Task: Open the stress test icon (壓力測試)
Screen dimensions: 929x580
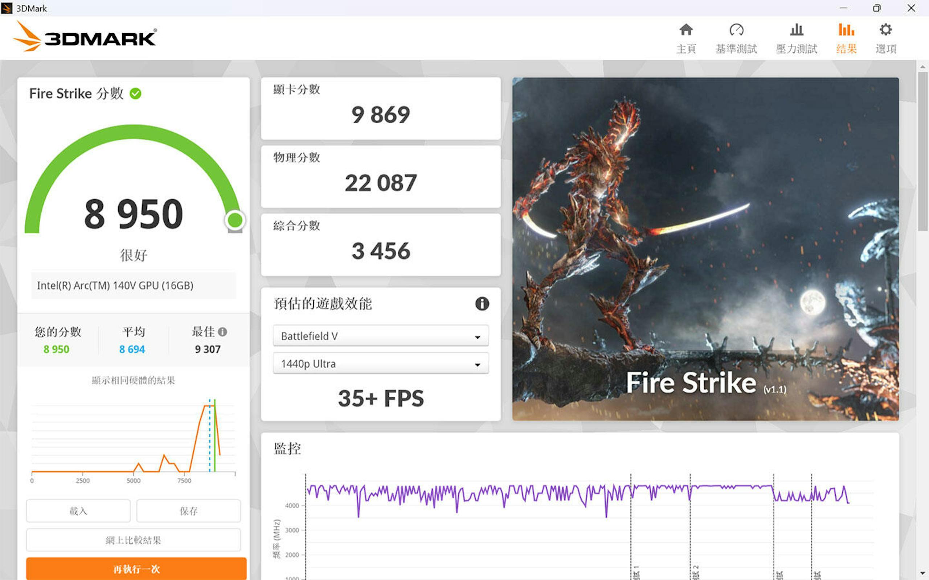Action: 797,30
